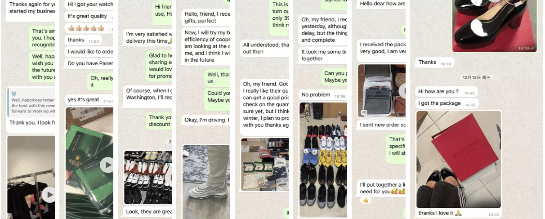Open the sneaker shelves photo
Viewport: 545px width, 219px height.
(147, 178)
